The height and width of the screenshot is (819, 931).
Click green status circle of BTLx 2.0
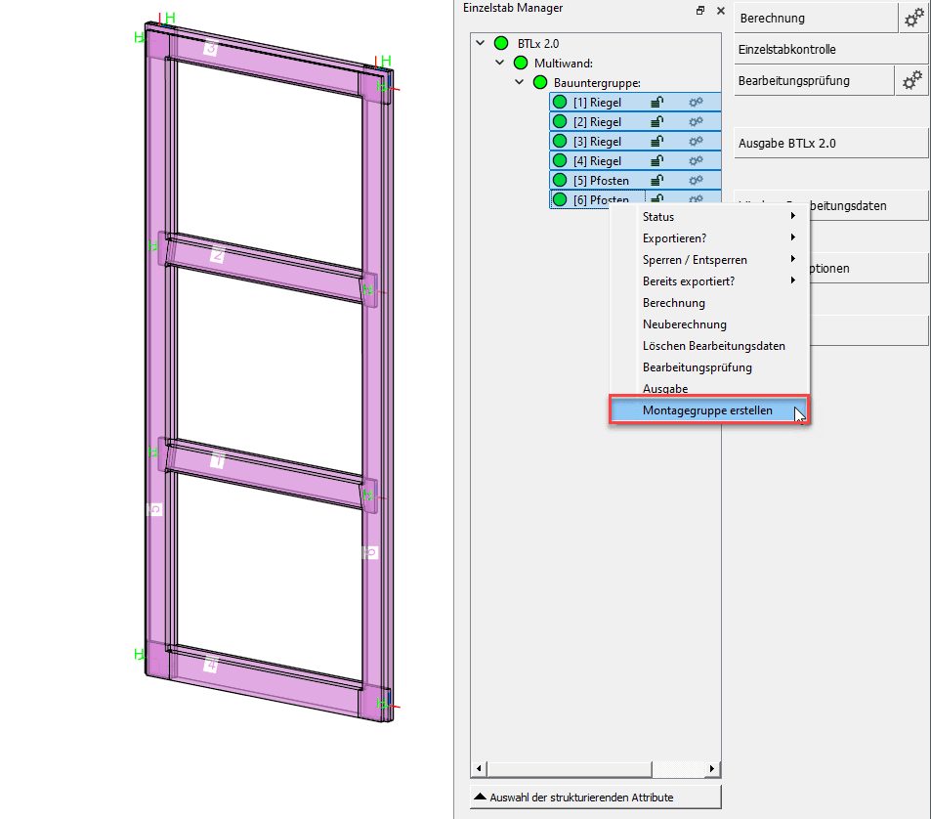[501, 43]
